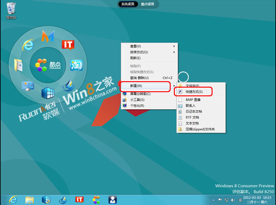Click the 小工具 gadgets icon

click(125, 100)
